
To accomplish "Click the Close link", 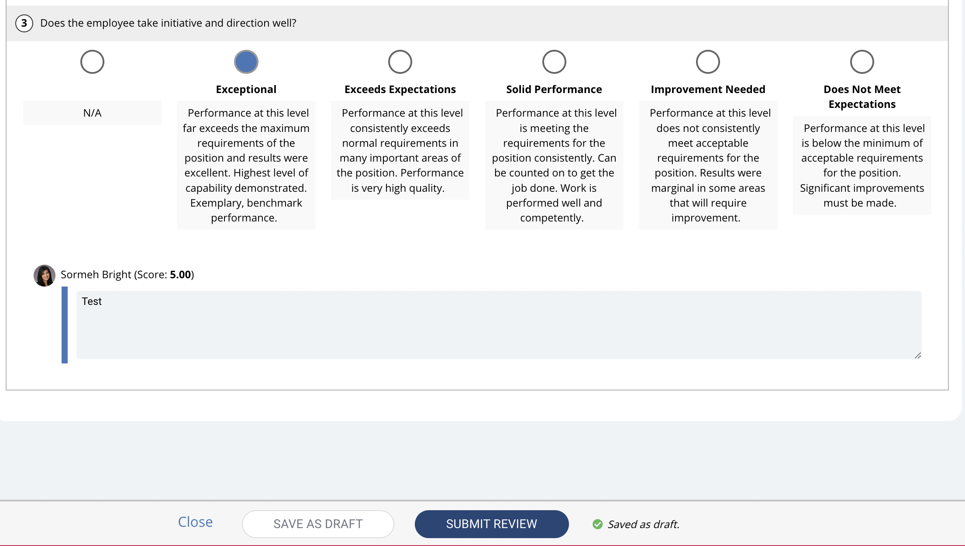I will (195, 522).
